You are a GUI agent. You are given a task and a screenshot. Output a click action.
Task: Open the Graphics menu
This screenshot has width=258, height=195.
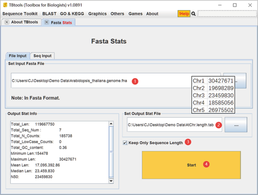[97, 14]
